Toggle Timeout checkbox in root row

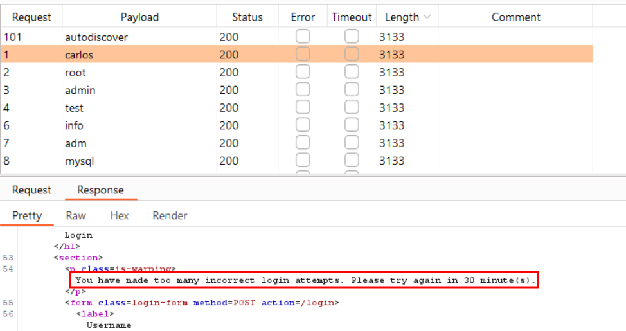tap(352, 72)
